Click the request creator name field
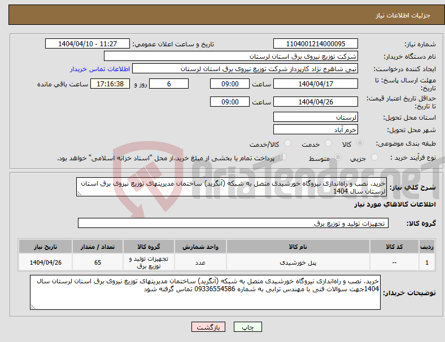This screenshot has height=342, width=445. 245,69
